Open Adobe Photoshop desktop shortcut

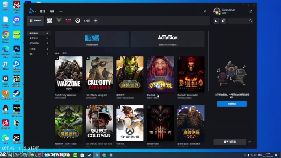tap(17, 52)
